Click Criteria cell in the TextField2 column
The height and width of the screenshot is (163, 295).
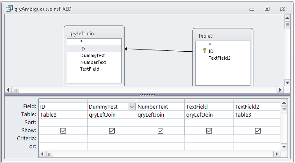[257, 139]
